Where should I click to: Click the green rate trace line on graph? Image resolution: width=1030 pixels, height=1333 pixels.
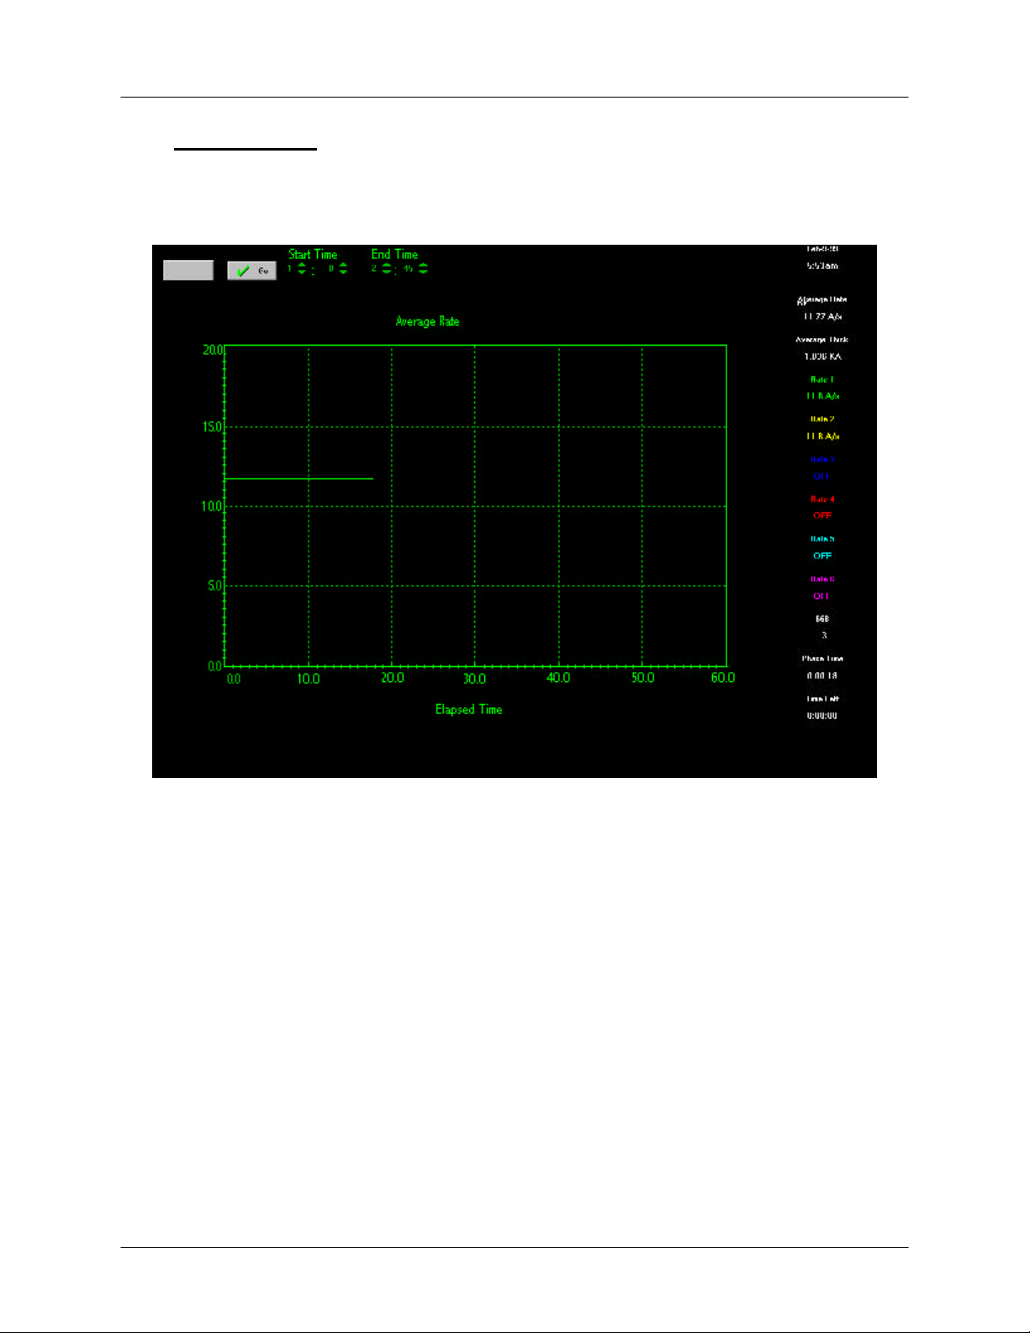(298, 479)
